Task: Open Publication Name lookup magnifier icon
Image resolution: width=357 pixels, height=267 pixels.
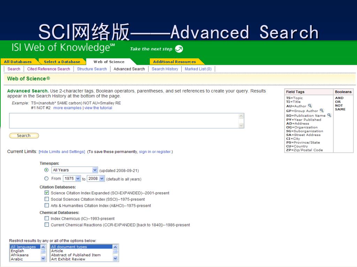Action: [329, 115]
